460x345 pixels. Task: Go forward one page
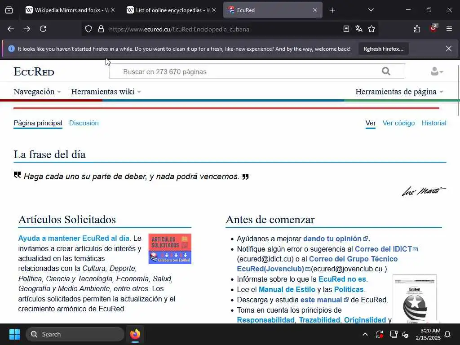(27, 29)
